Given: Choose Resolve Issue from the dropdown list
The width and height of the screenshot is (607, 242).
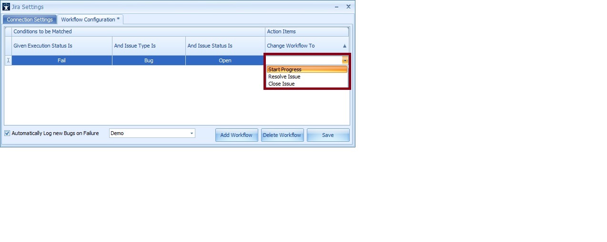Looking at the screenshot, I should tap(307, 77).
